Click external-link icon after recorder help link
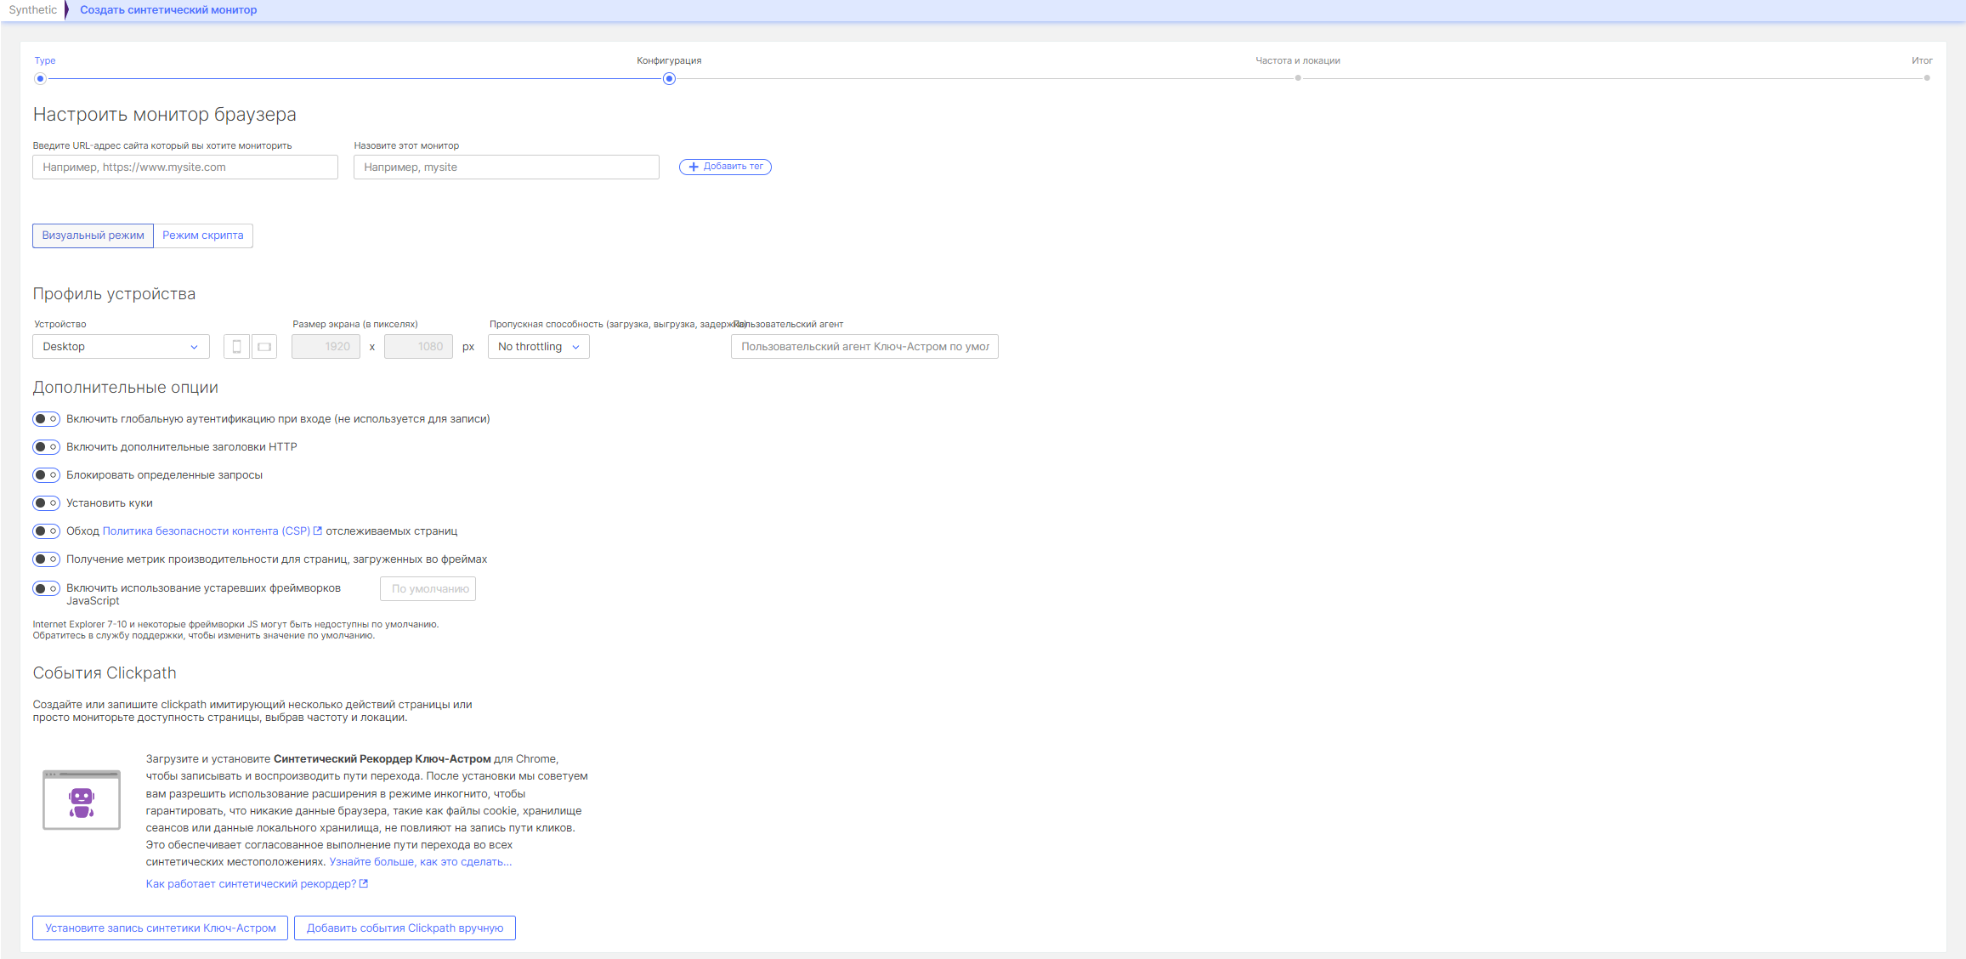 (x=364, y=884)
